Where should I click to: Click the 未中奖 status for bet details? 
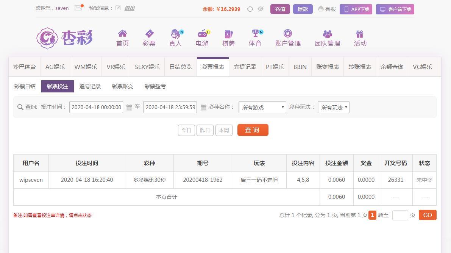[x=424, y=180]
